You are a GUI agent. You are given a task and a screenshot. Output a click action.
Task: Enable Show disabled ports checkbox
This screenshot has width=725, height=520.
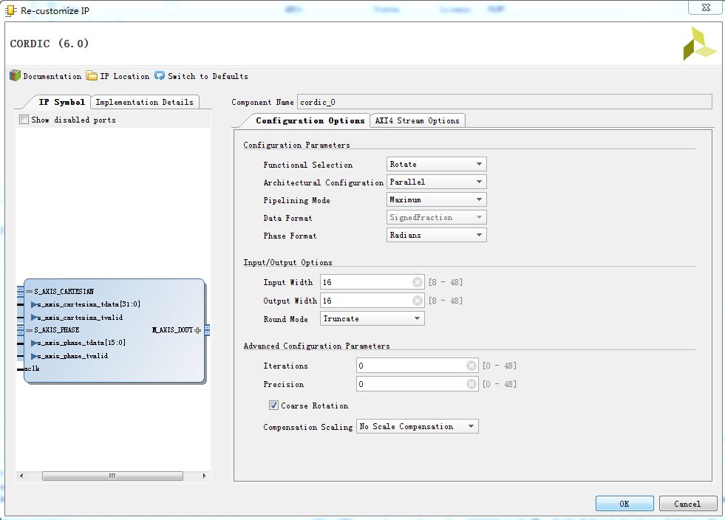click(24, 120)
